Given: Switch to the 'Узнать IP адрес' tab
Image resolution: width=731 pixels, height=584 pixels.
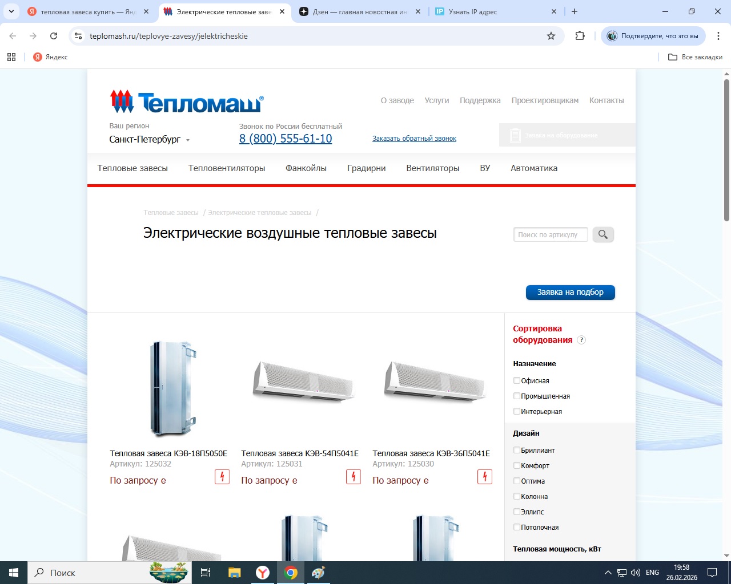Looking at the screenshot, I should click(496, 11).
